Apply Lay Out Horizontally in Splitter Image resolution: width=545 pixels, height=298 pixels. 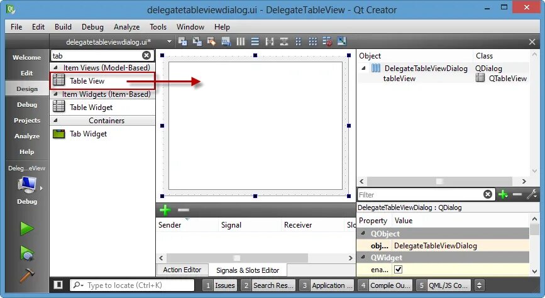click(x=270, y=41)
